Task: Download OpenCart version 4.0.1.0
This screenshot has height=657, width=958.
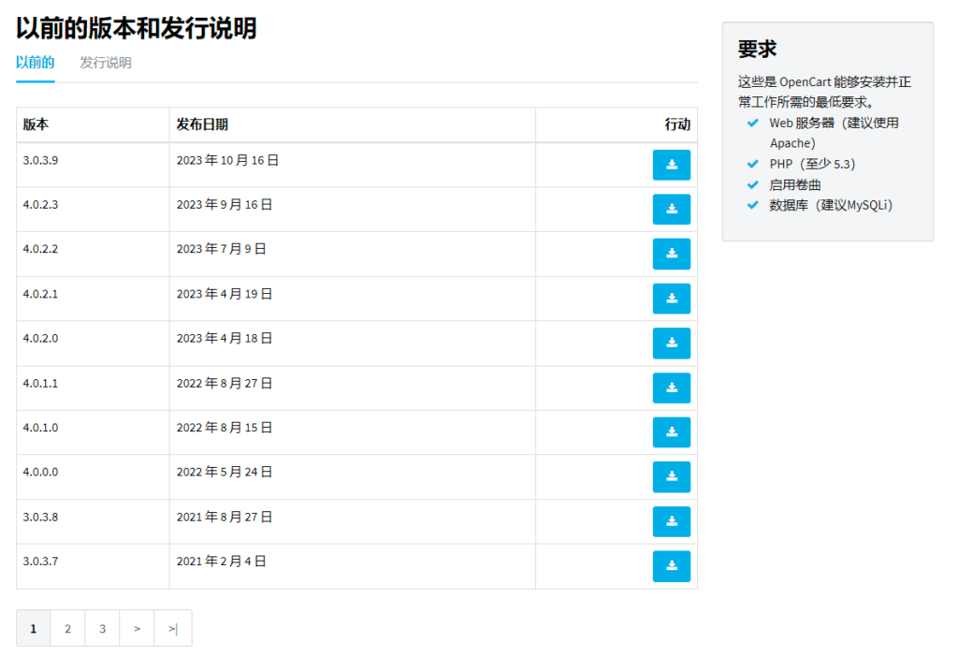Action: [x=671, y=432]
